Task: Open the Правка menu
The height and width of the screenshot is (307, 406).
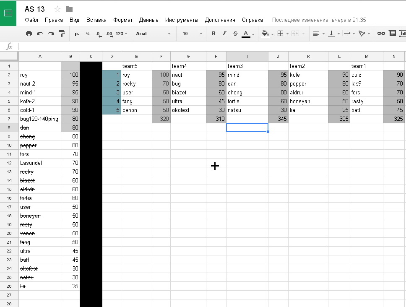Action: (54, 20)
